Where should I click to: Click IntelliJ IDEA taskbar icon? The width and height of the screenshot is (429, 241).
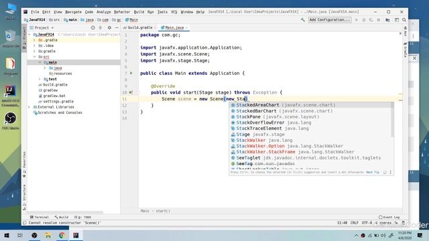(76, 235)
